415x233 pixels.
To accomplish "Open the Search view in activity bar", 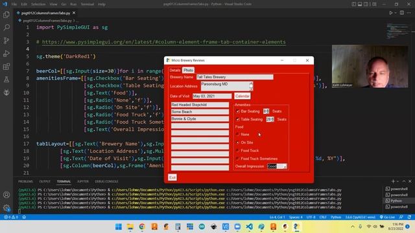I will pos(6,27).
